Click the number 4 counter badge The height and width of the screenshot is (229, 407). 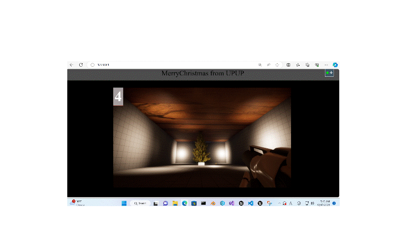(x=118, y=96)
